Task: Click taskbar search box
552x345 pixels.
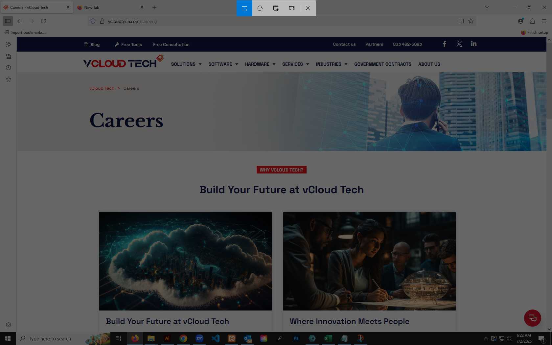Action: [x=63, y=338]
